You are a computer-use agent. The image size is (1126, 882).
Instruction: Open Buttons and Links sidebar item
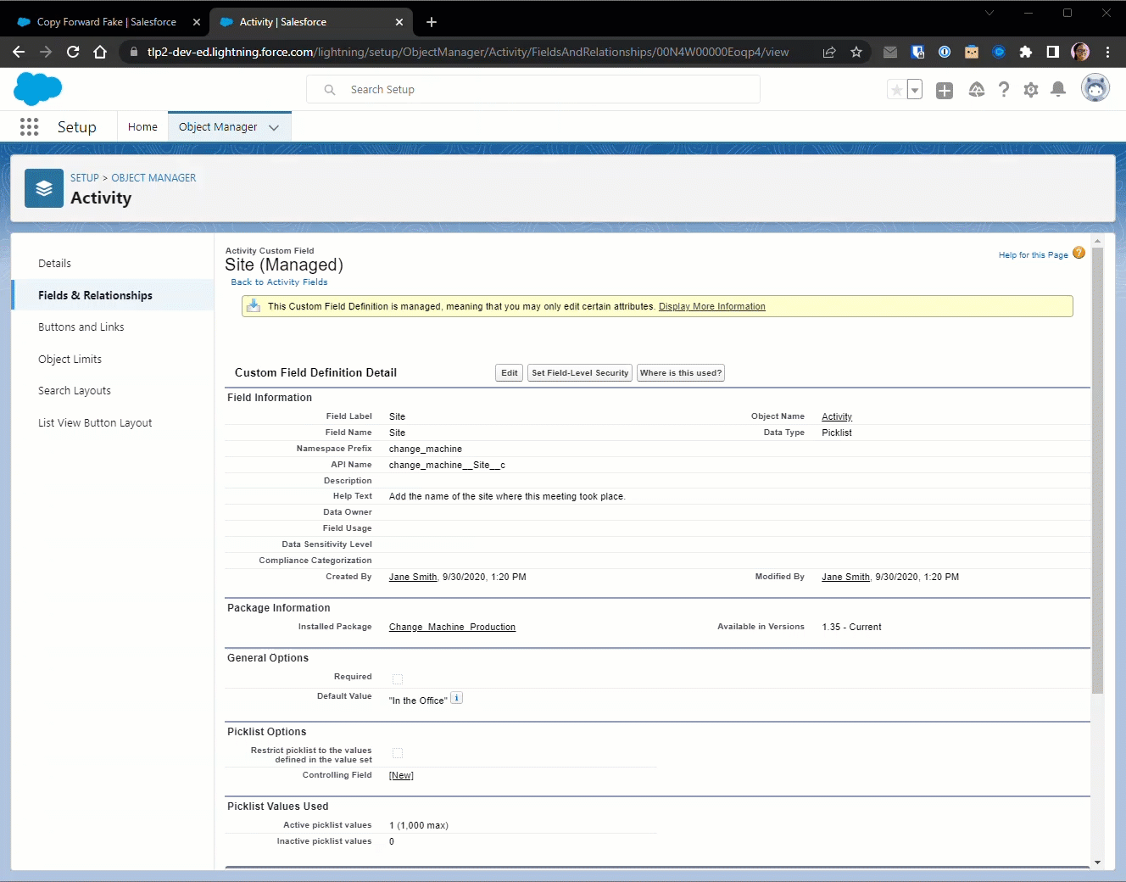81,327
